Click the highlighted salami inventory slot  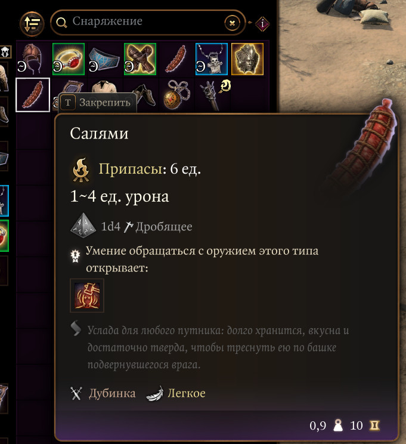(33, 95)
